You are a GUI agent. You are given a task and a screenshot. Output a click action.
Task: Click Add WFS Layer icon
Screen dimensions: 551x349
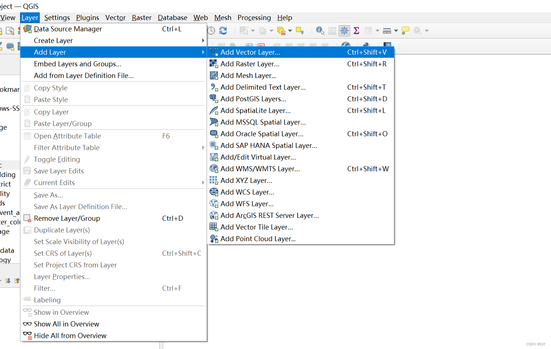(214, 204)
